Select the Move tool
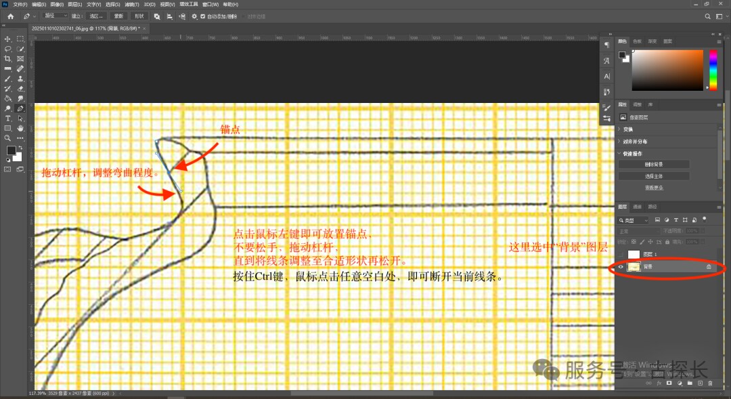Image resolution: width=731 pixels, height=399 pixels. point(7,39)
